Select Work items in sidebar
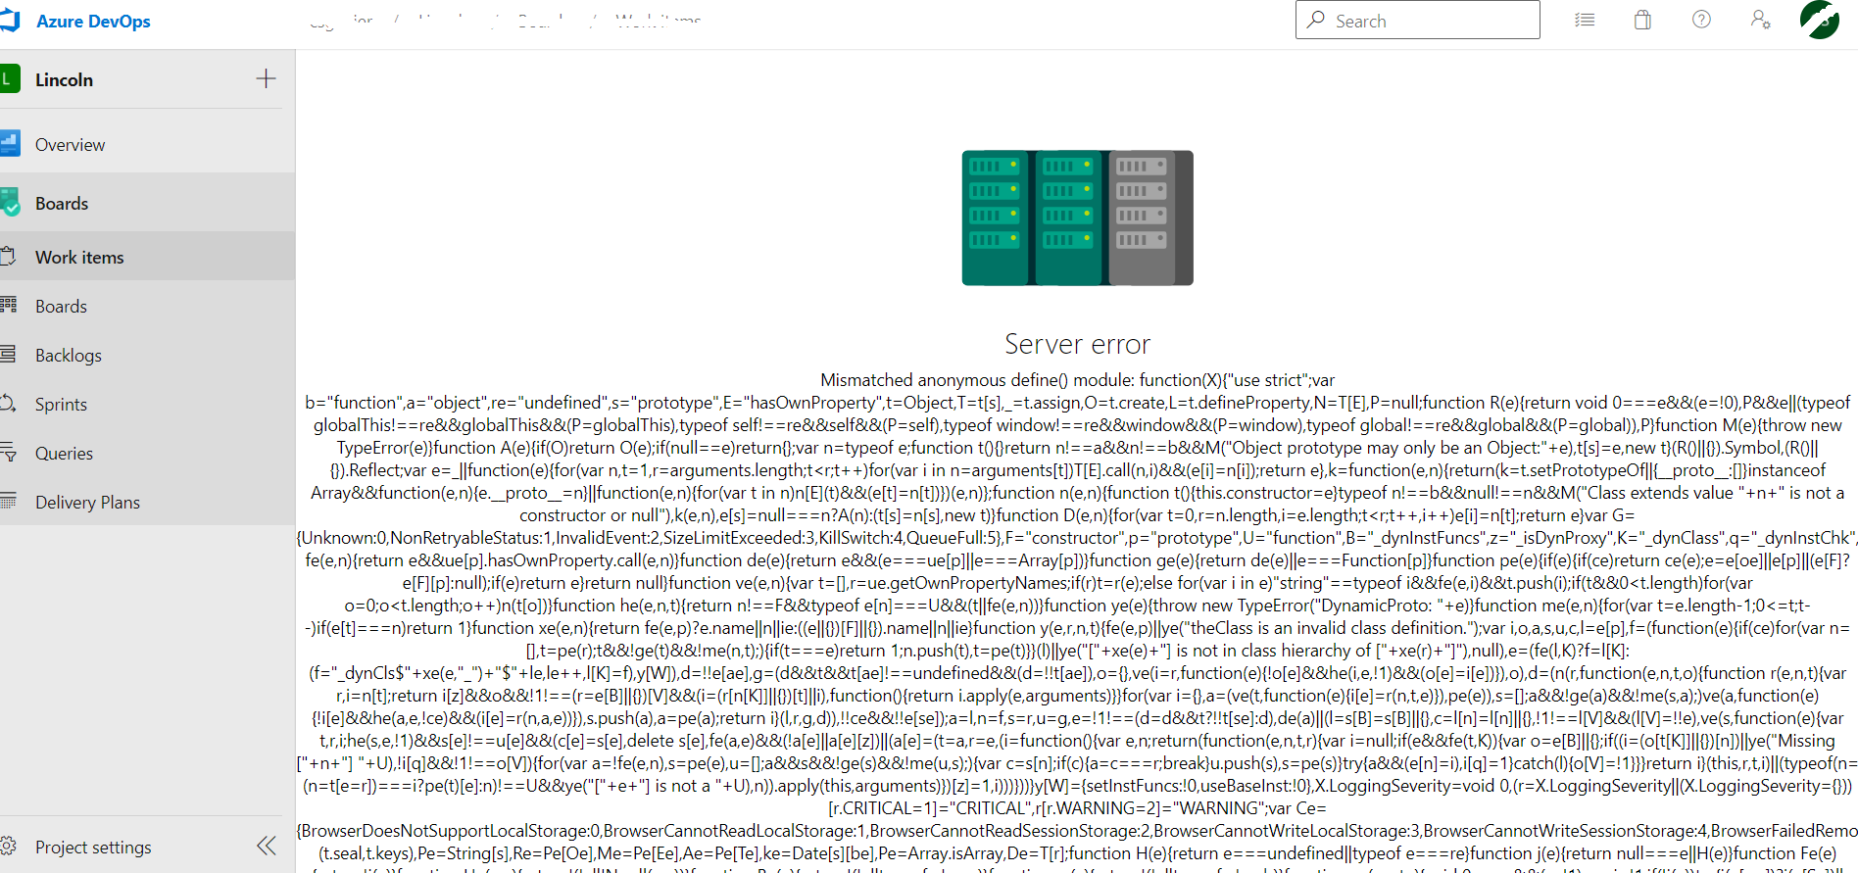The width and height of the screenshot is (1858, 873). [x=147, y=257]
